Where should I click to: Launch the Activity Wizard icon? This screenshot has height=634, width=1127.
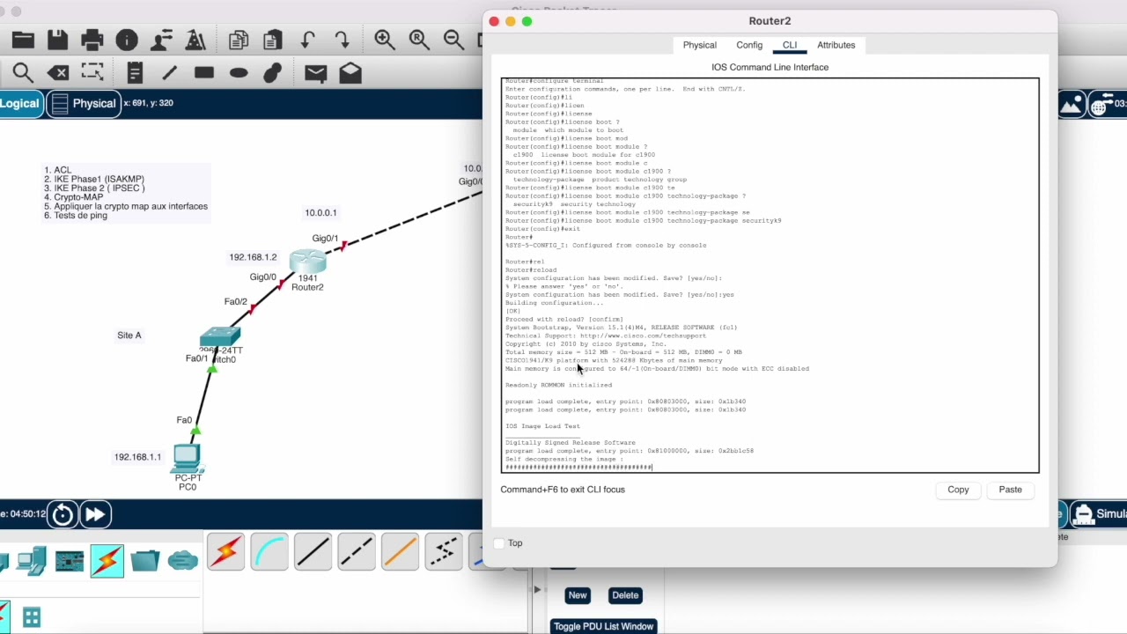[x=195, y=40]
